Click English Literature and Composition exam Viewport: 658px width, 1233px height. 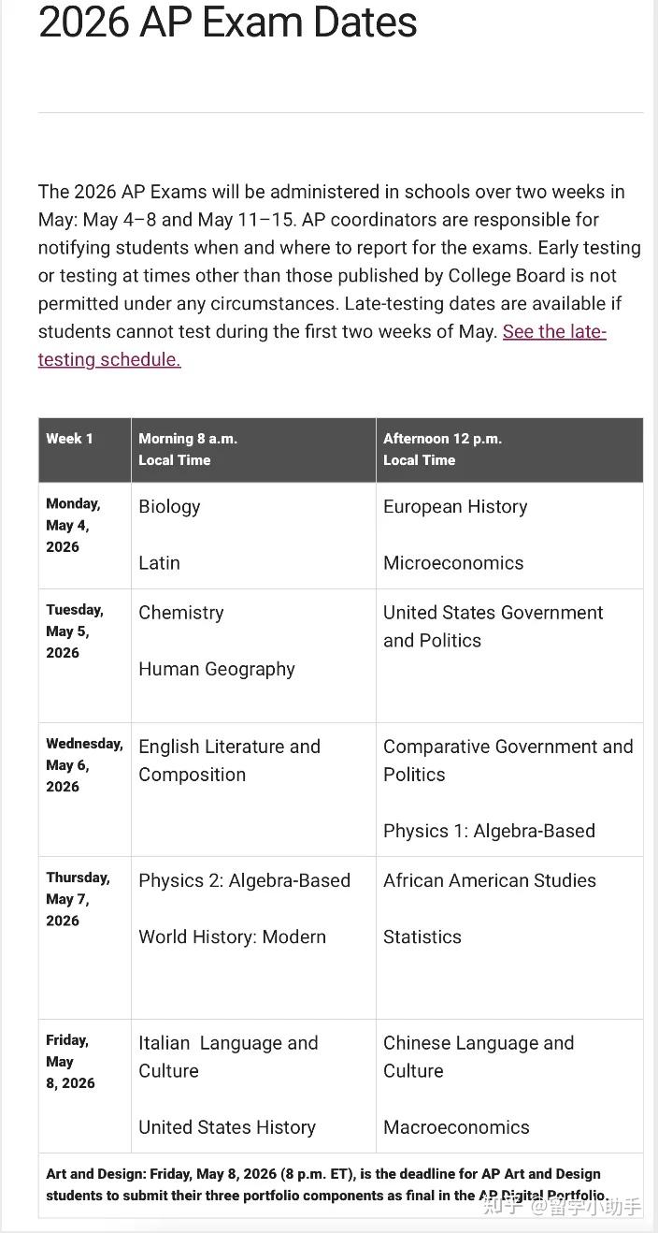pyautogui.click(x=229, y=760)
